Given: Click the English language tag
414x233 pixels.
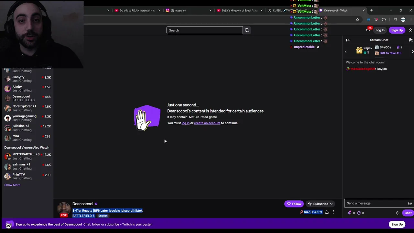Looking at the screenshot, I should [103, 216].
